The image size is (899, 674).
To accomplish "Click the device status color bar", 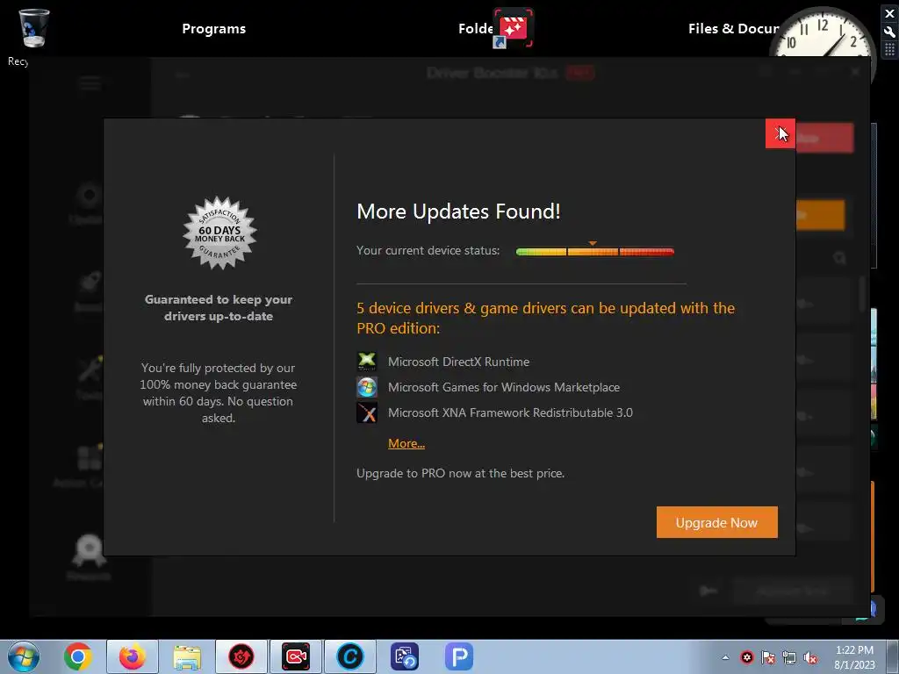I will point(595,252).
